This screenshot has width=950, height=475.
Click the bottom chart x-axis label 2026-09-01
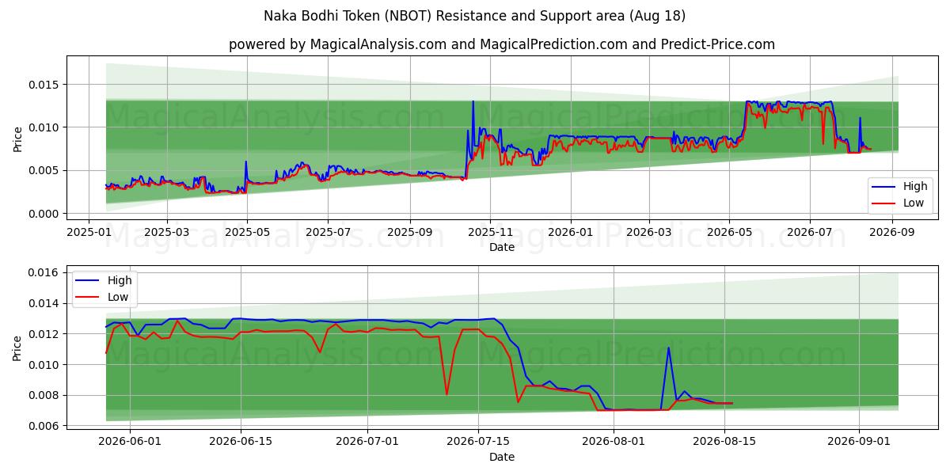[x=859, y=441]
